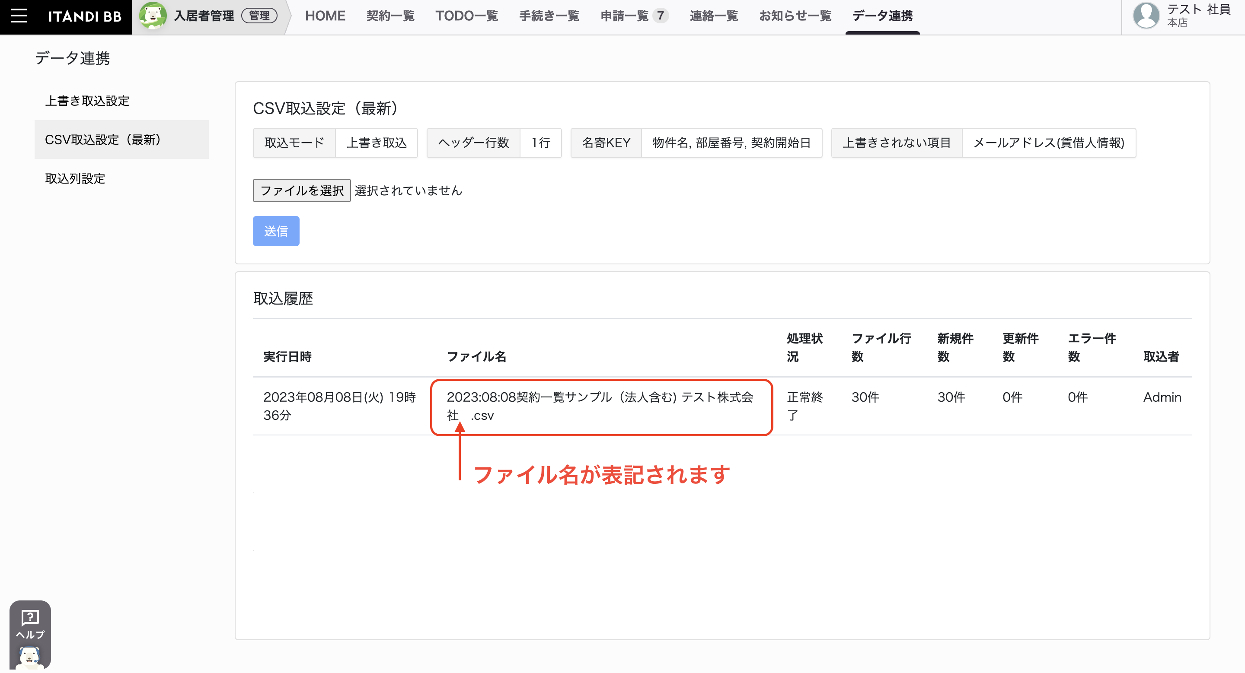Viewport: 1245px width, 673px height.
Task: Click メールアドレス(賃借人情報) value
Action: 1049,143
